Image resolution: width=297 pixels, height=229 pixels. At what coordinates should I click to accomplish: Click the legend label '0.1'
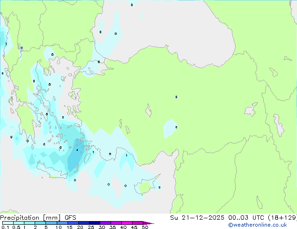pyautogui.click(x=5, y=227)
